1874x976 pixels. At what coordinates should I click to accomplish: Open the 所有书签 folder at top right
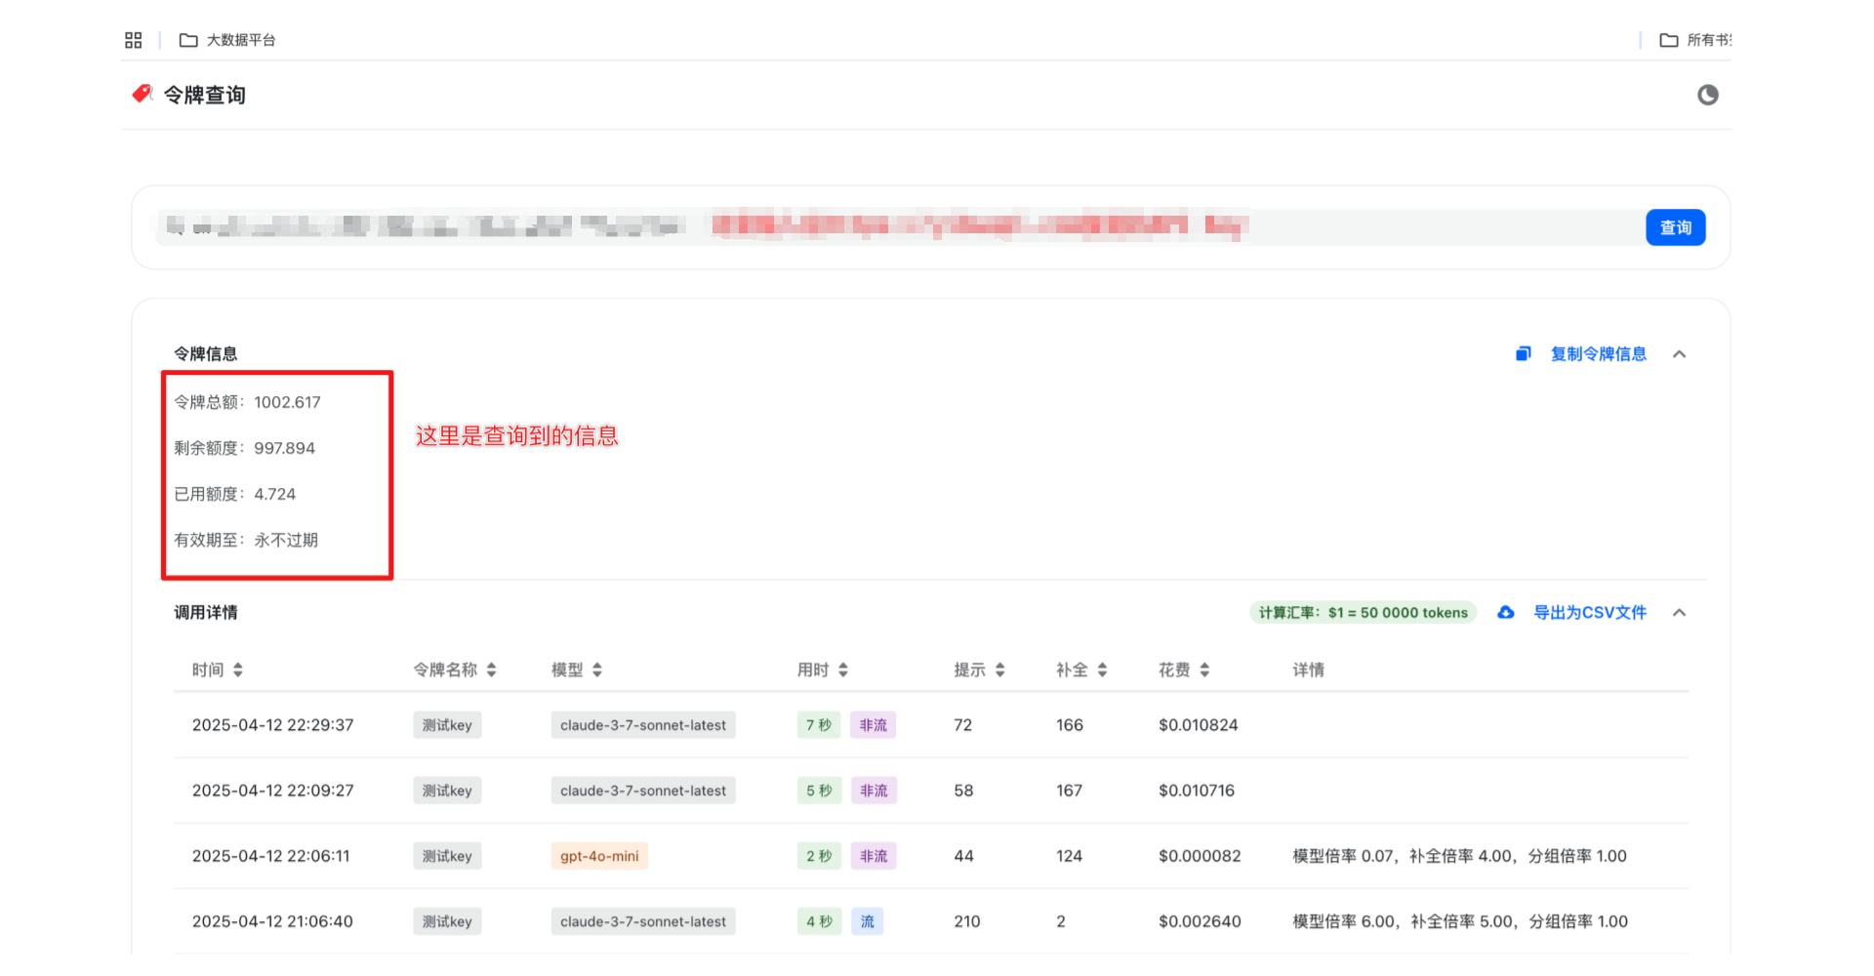click(1695, 40)
